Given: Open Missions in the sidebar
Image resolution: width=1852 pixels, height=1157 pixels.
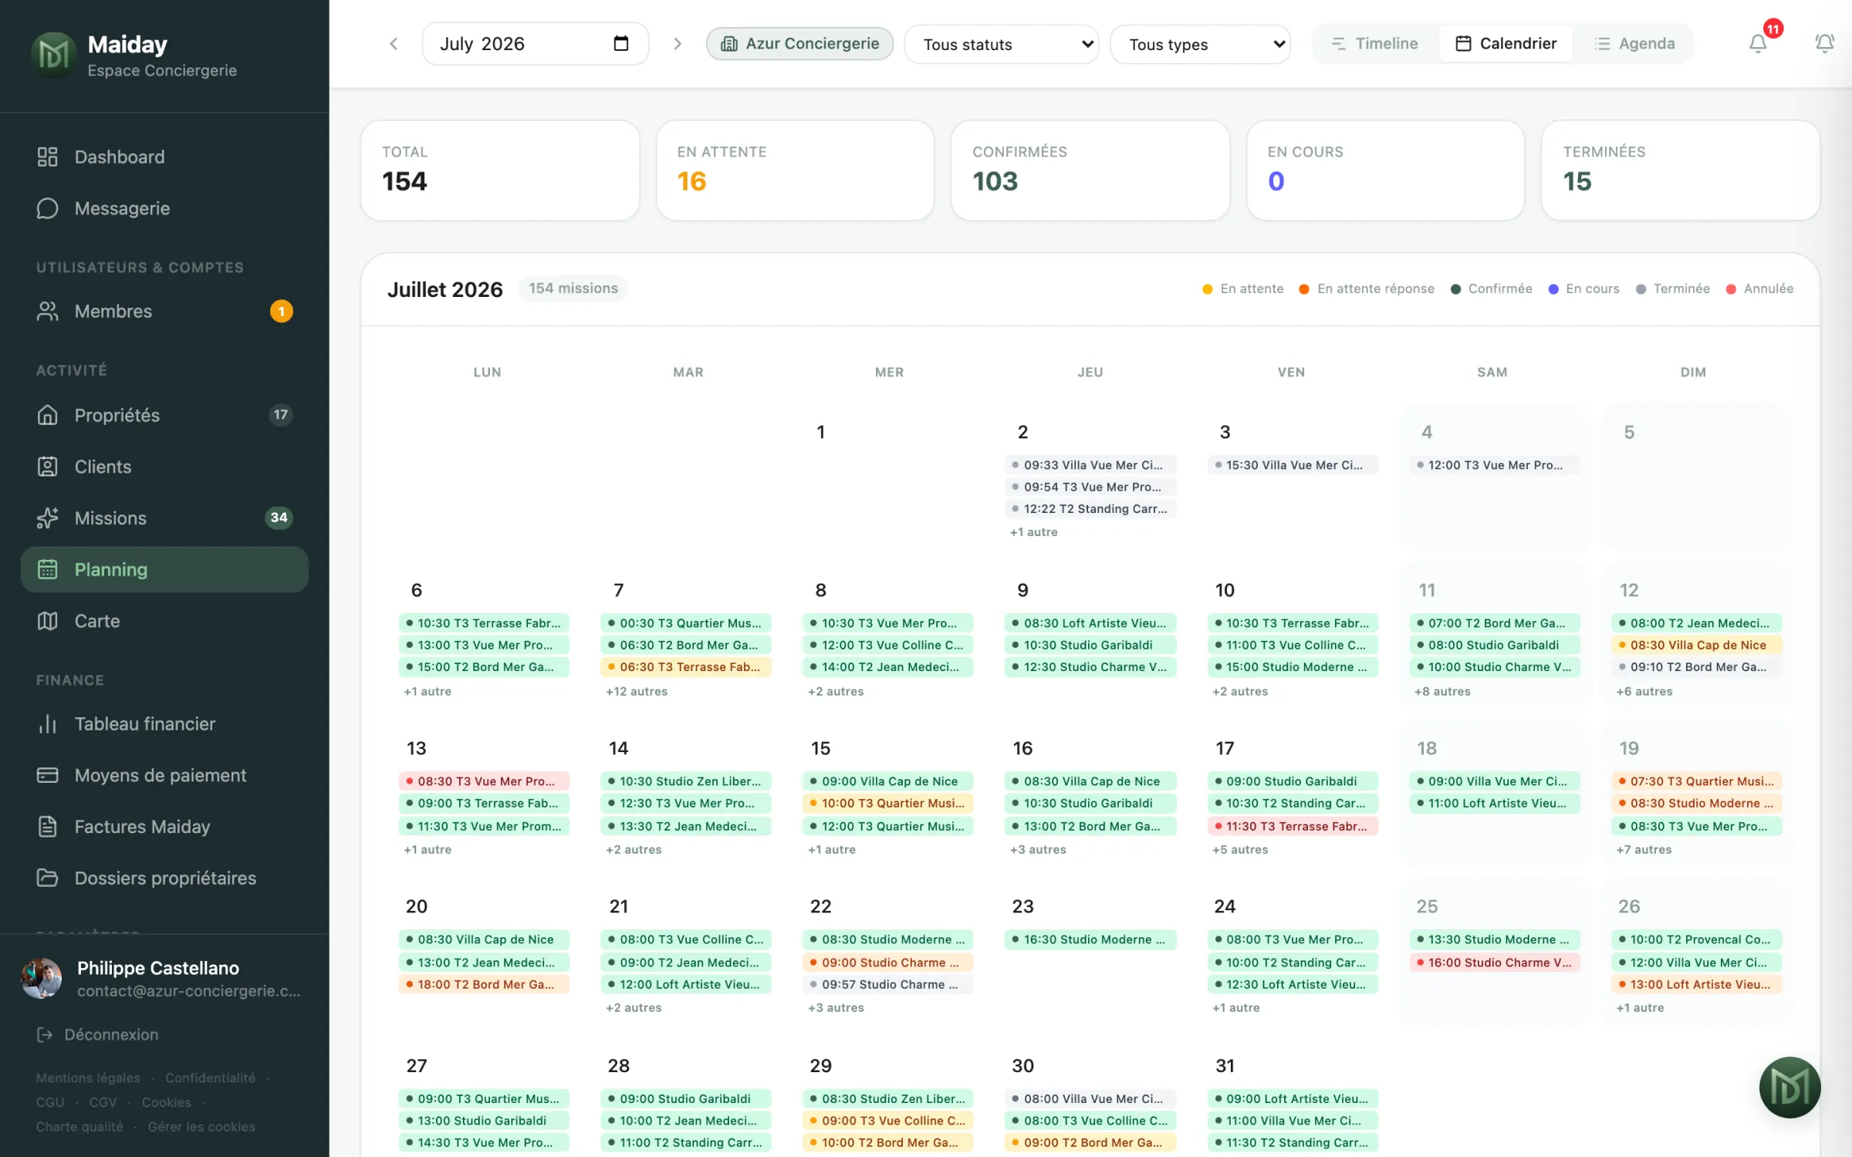Looking at the screenshot, I should [164, 518].
